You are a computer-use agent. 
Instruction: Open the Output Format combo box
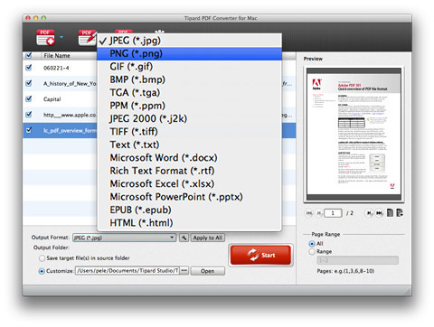124,238
